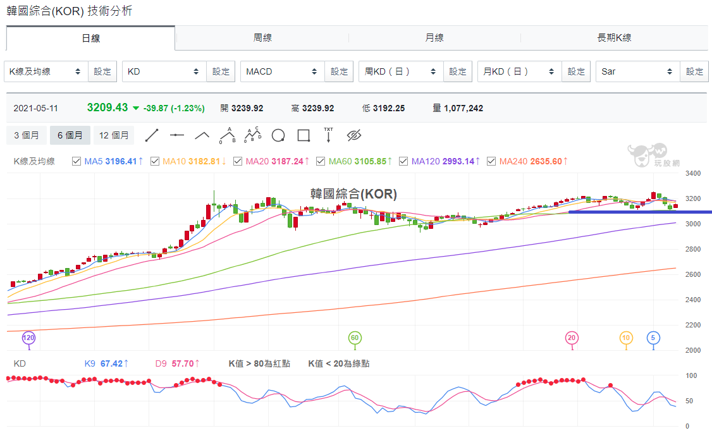Click the purple 120 MA timeline marker
Image resolution: width=712 pixels, height=433 pixels.
tap(28, 338)
